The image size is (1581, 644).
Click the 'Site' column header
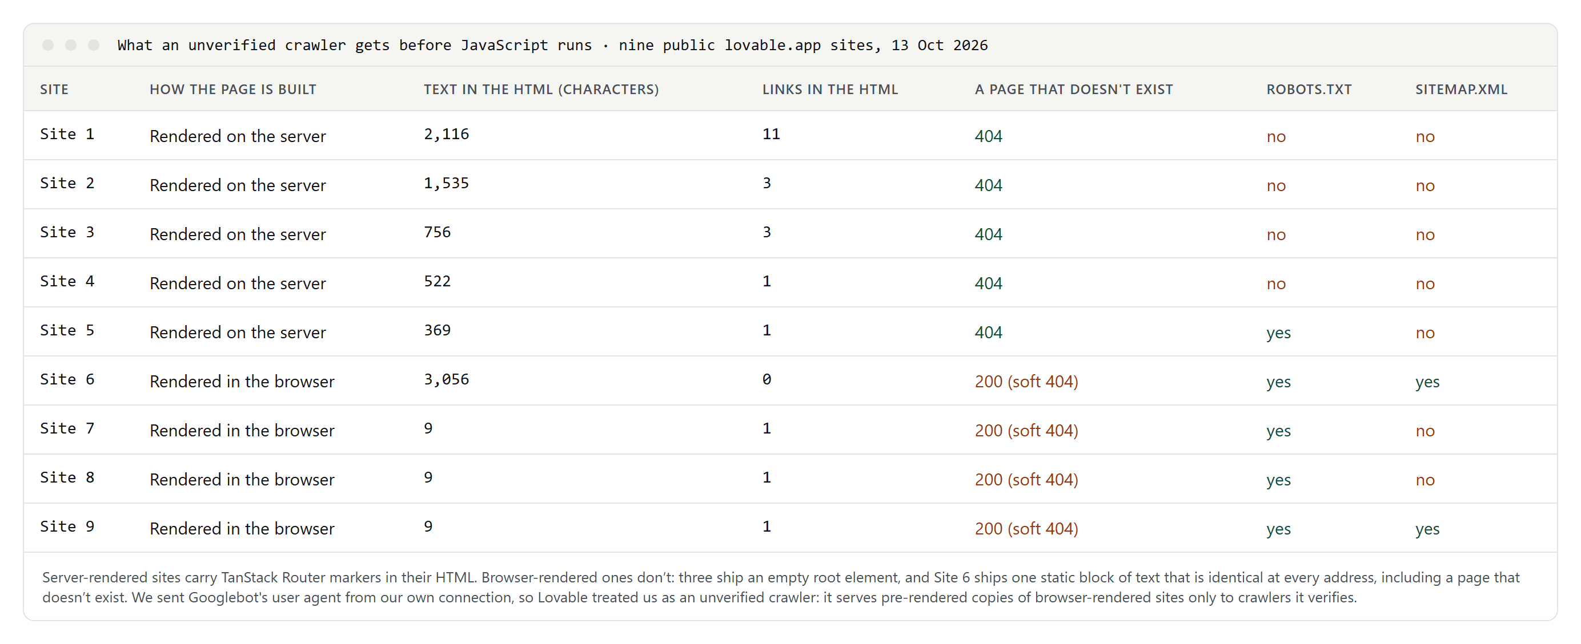[x=54, y=90]
